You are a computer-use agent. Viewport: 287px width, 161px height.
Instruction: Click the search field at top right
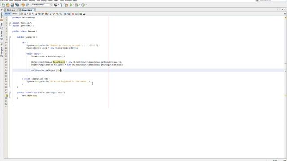point(271,1)
